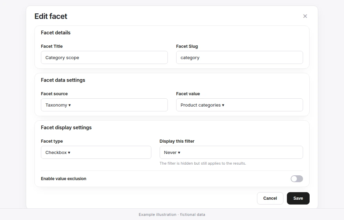The height and width of the screenshot is (220, 344).
Task: Click the Facet display settings heading
Action: (x=66, y=128)
